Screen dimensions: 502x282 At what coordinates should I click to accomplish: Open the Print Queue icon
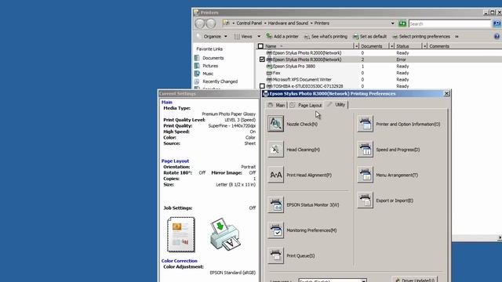point(275,255)
